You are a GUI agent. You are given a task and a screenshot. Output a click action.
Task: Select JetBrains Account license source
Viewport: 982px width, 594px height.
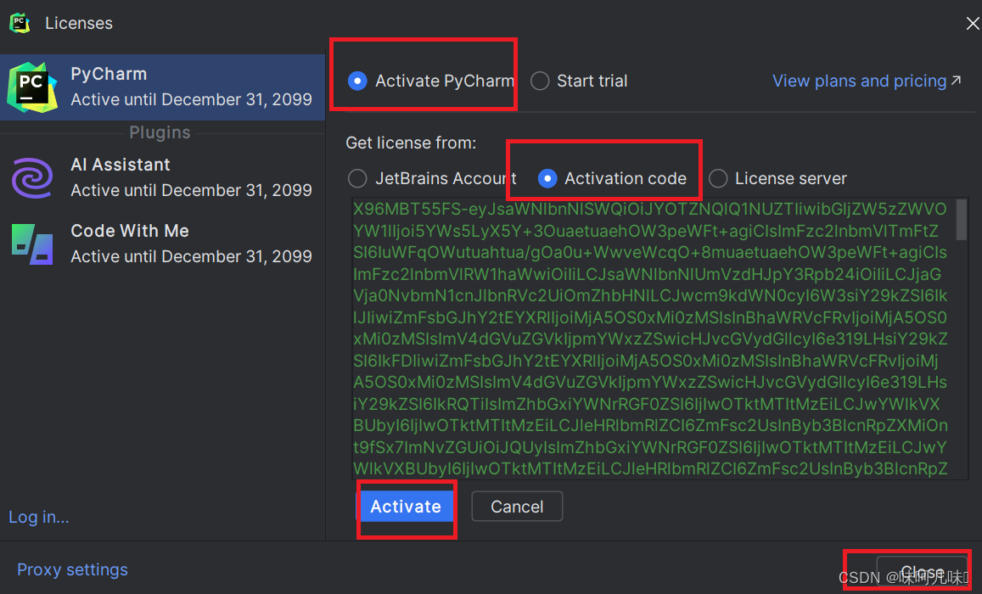pos(357,178)
